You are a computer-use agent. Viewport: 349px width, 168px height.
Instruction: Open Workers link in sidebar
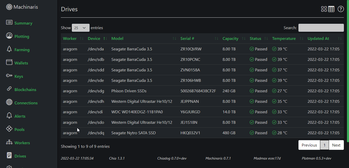22,143
